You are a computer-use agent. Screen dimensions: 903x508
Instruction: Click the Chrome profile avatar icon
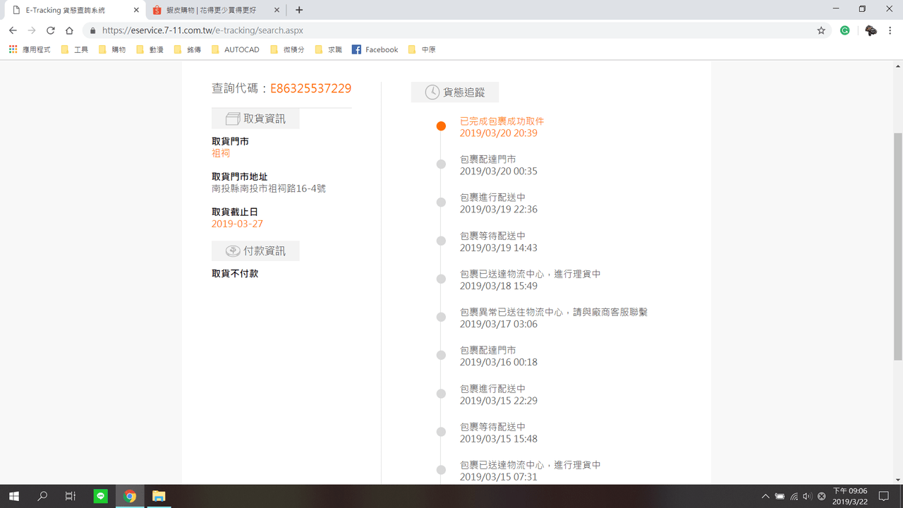coord(871,30)
